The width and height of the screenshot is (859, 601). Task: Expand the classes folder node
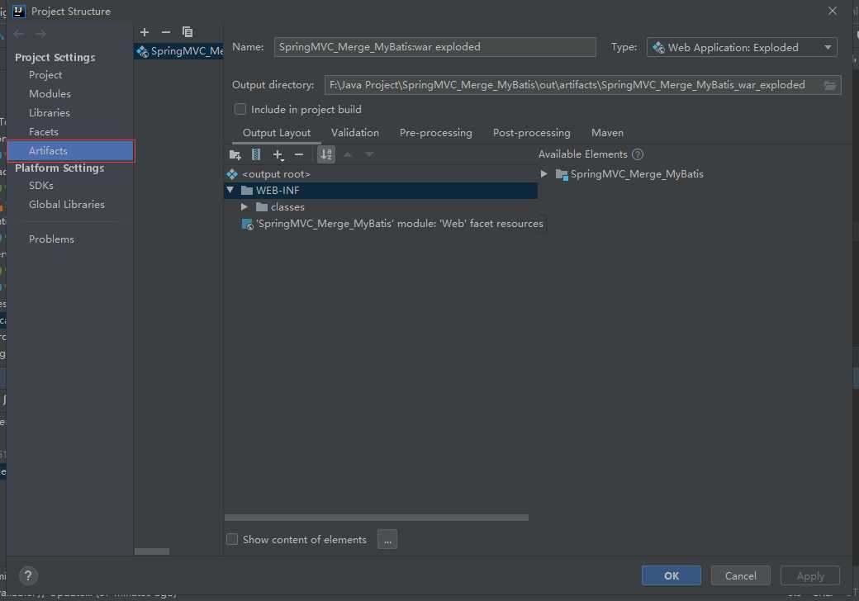coord(244,207)
